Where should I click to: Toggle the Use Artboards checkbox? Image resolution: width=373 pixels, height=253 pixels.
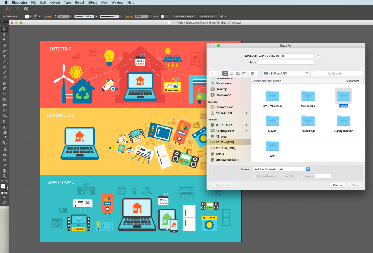point(254,176)
